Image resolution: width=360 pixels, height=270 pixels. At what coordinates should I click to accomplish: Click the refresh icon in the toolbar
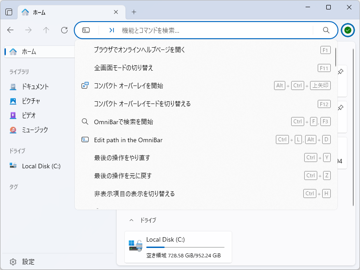tap(64, 30)
